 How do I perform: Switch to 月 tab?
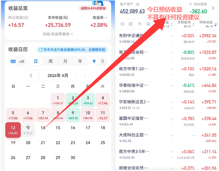pos(65,61)
